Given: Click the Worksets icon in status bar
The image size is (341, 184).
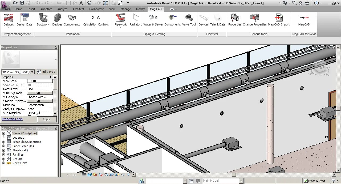Looking at the screenshot, I should coord(142,181).
